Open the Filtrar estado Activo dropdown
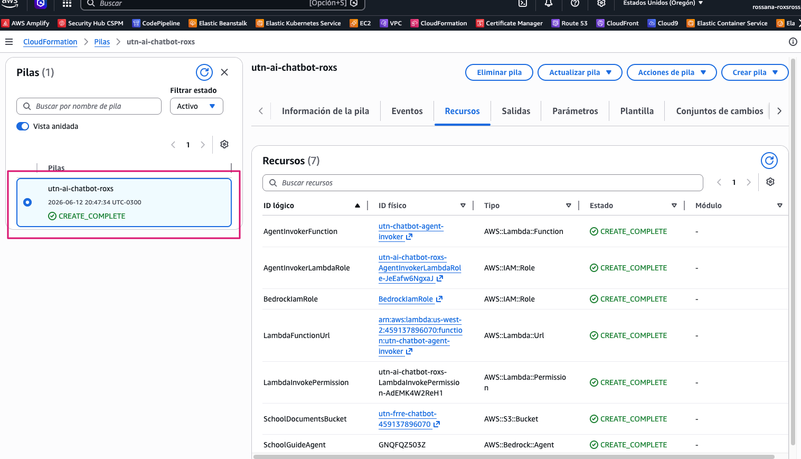801x459 pixels. pyautogui.click(x=196, y=106)
